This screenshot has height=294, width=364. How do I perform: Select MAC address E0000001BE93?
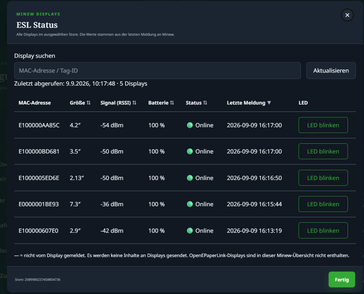pyautogui.click(x=39, y=204)
